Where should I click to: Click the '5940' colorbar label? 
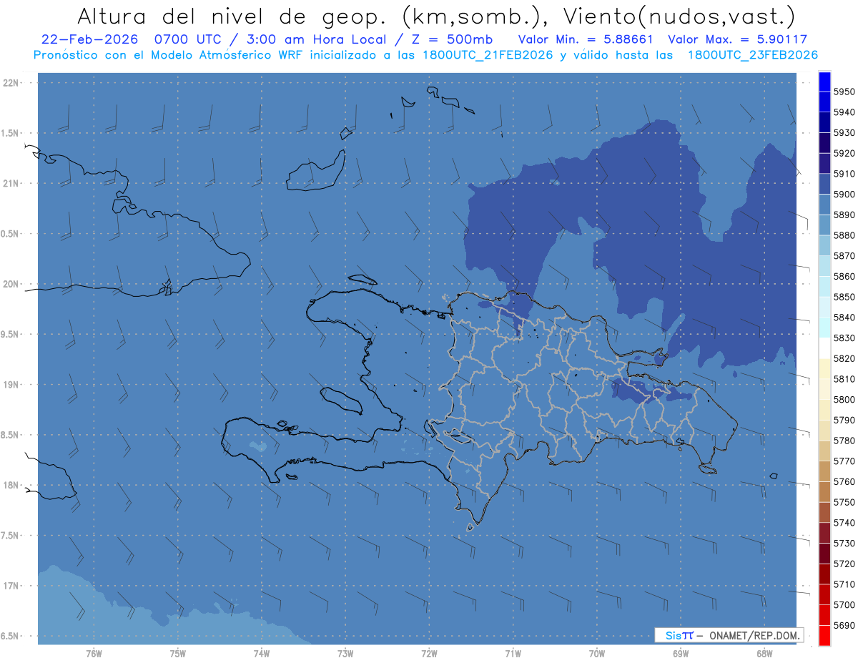[x=844, y=112]
